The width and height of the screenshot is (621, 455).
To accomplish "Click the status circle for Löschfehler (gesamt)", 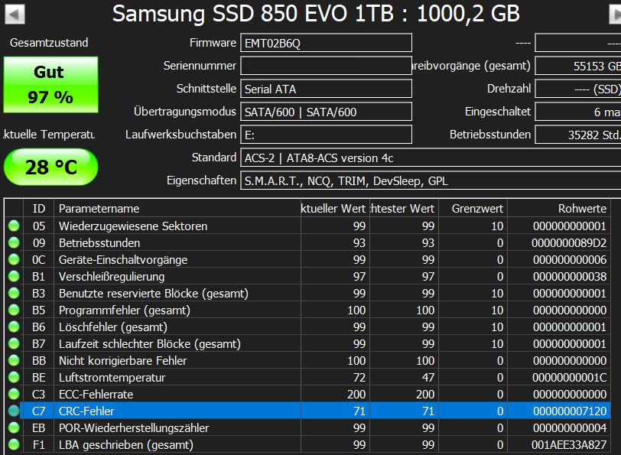I will tap(14, 327).
